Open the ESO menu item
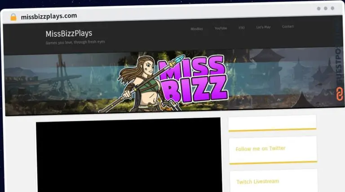 [242, 28]
